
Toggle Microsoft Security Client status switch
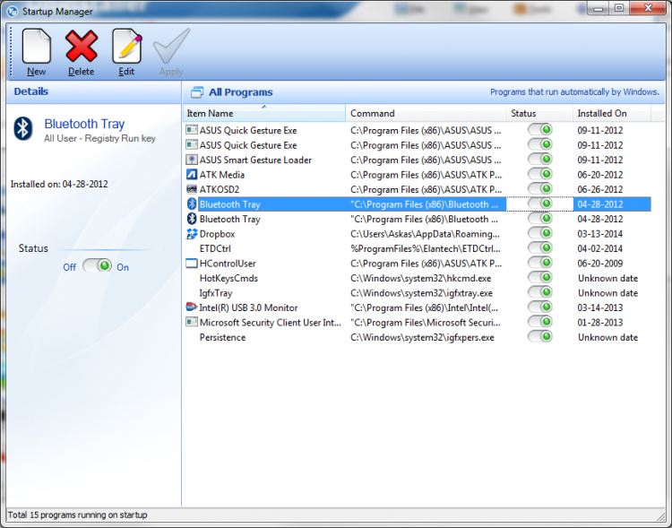click(539, 322)
